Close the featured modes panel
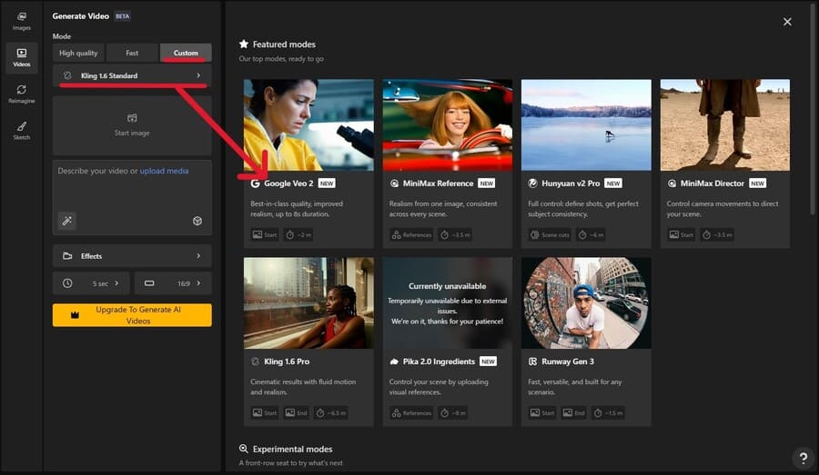 (x=787, y=22)
